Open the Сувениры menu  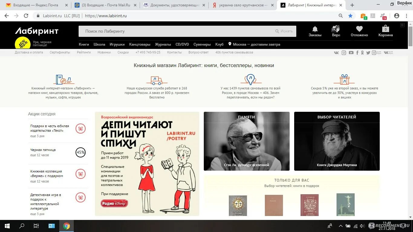(x=202, y=44)
